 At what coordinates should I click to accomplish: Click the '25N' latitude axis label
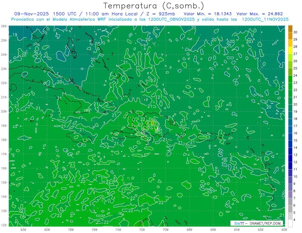tap(4, 40)
